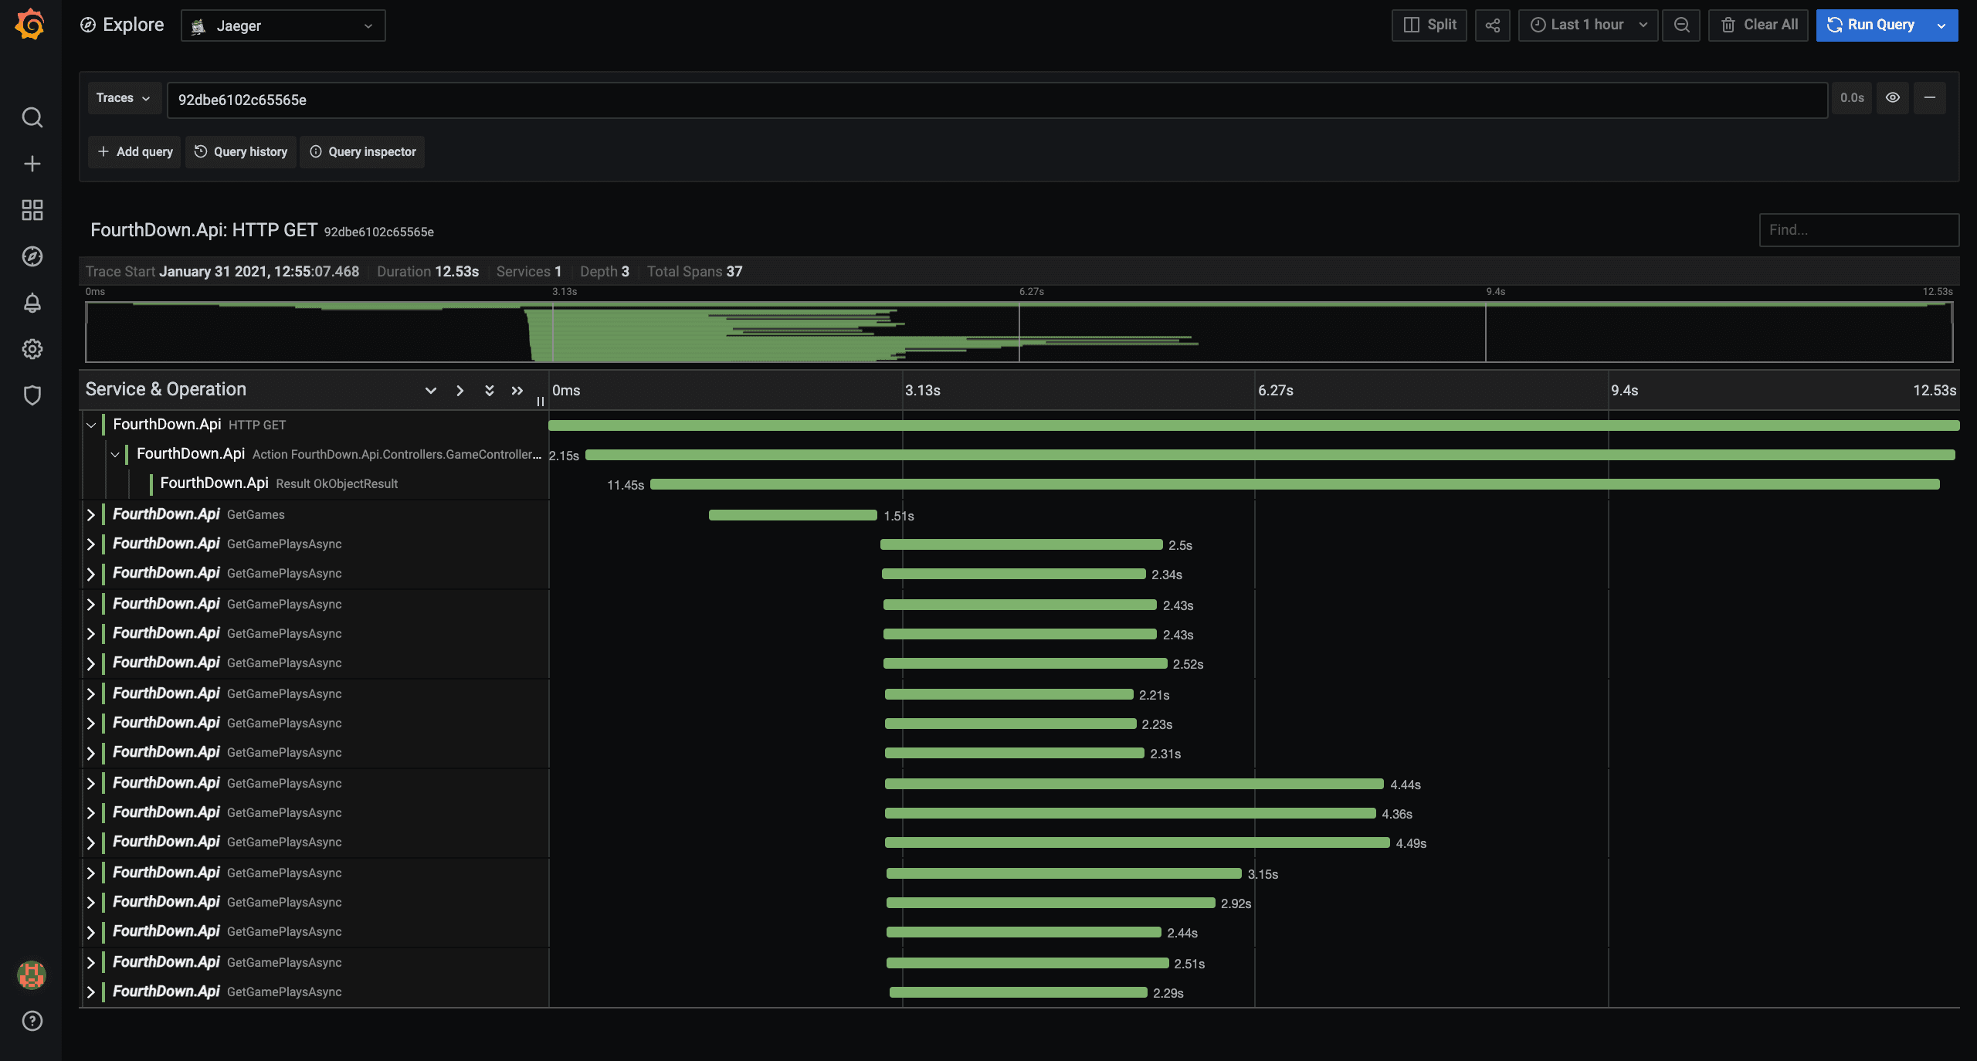
Task: Open the Traces query type dropdown
Action: pyautogui.click(x=124, y=98)
